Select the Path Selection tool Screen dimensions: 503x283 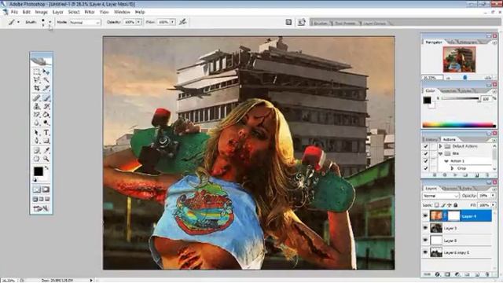[37, 133]
